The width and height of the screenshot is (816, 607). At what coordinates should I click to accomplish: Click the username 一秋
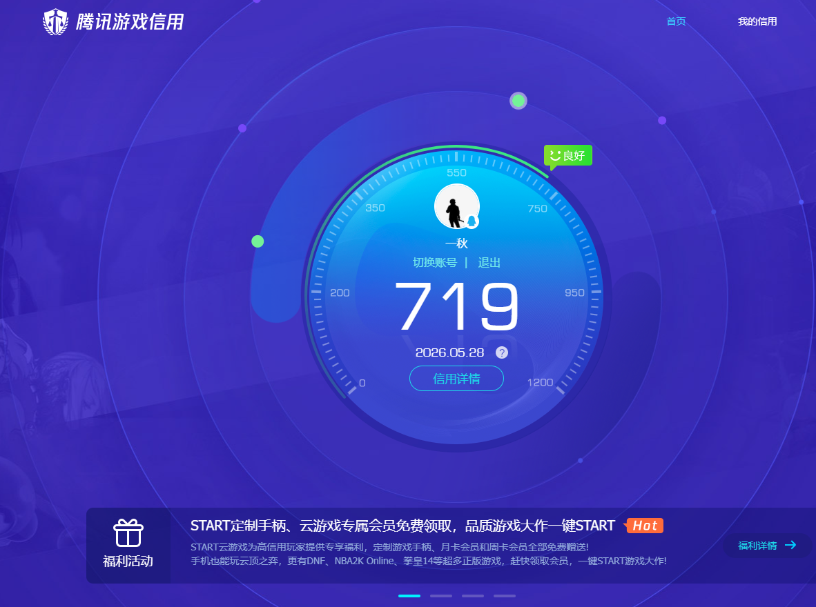coord(456,243)
